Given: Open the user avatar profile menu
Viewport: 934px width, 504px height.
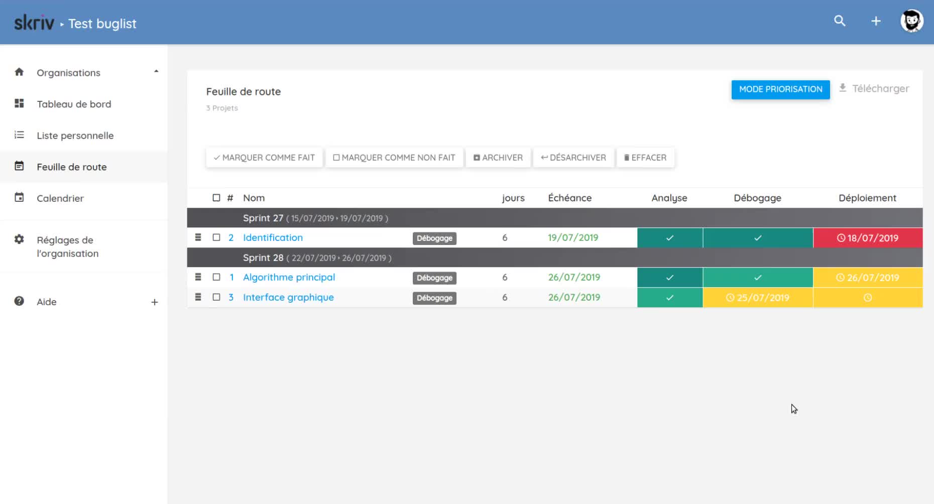Looking at the screenshot, I should click(x=911, y=21).
